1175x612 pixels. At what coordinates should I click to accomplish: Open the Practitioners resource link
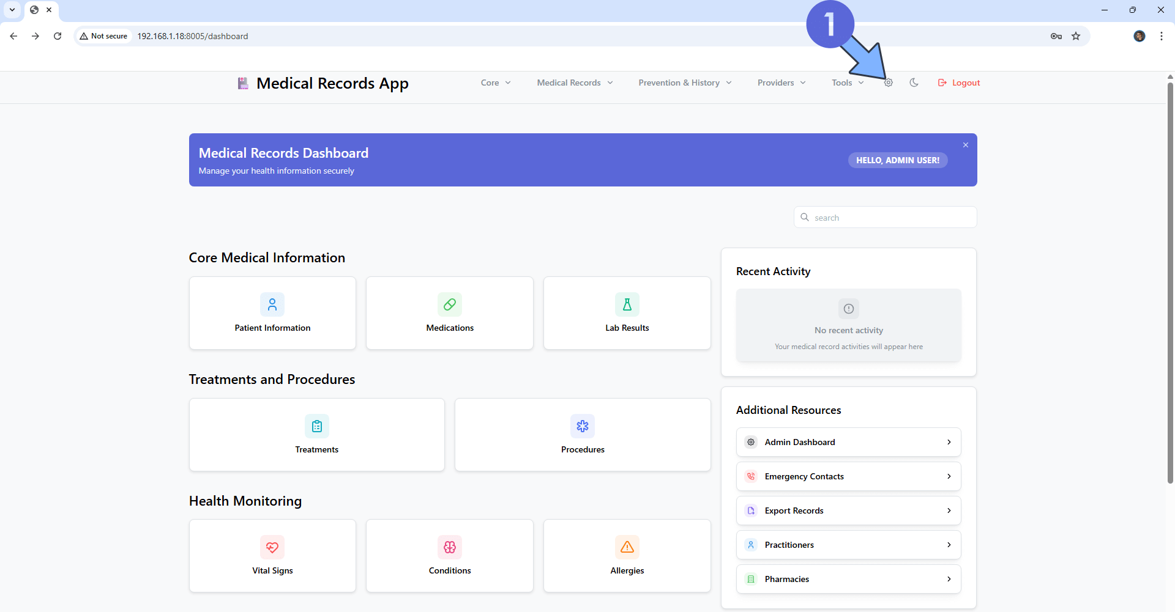849,545
